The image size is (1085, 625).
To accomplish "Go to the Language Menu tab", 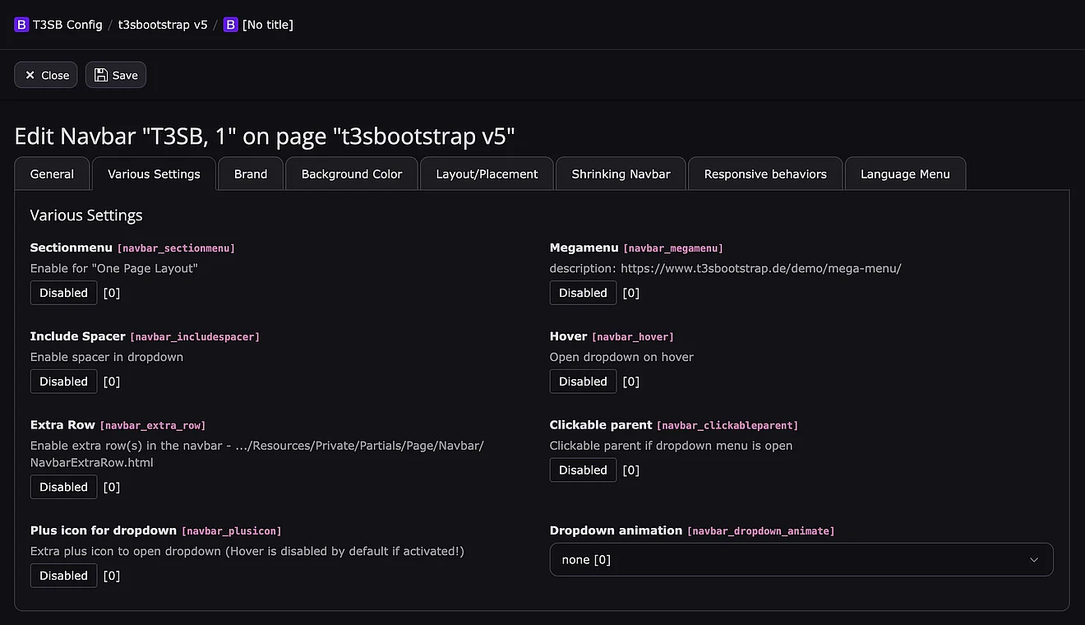I will (905, 174).
